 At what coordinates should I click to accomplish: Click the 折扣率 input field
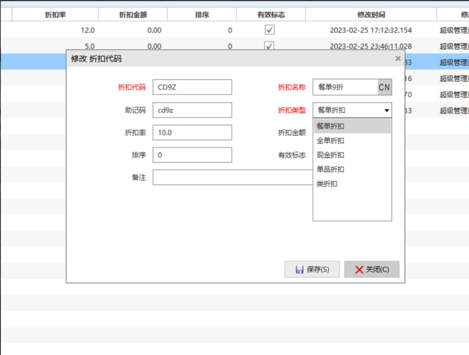(192, 132)
